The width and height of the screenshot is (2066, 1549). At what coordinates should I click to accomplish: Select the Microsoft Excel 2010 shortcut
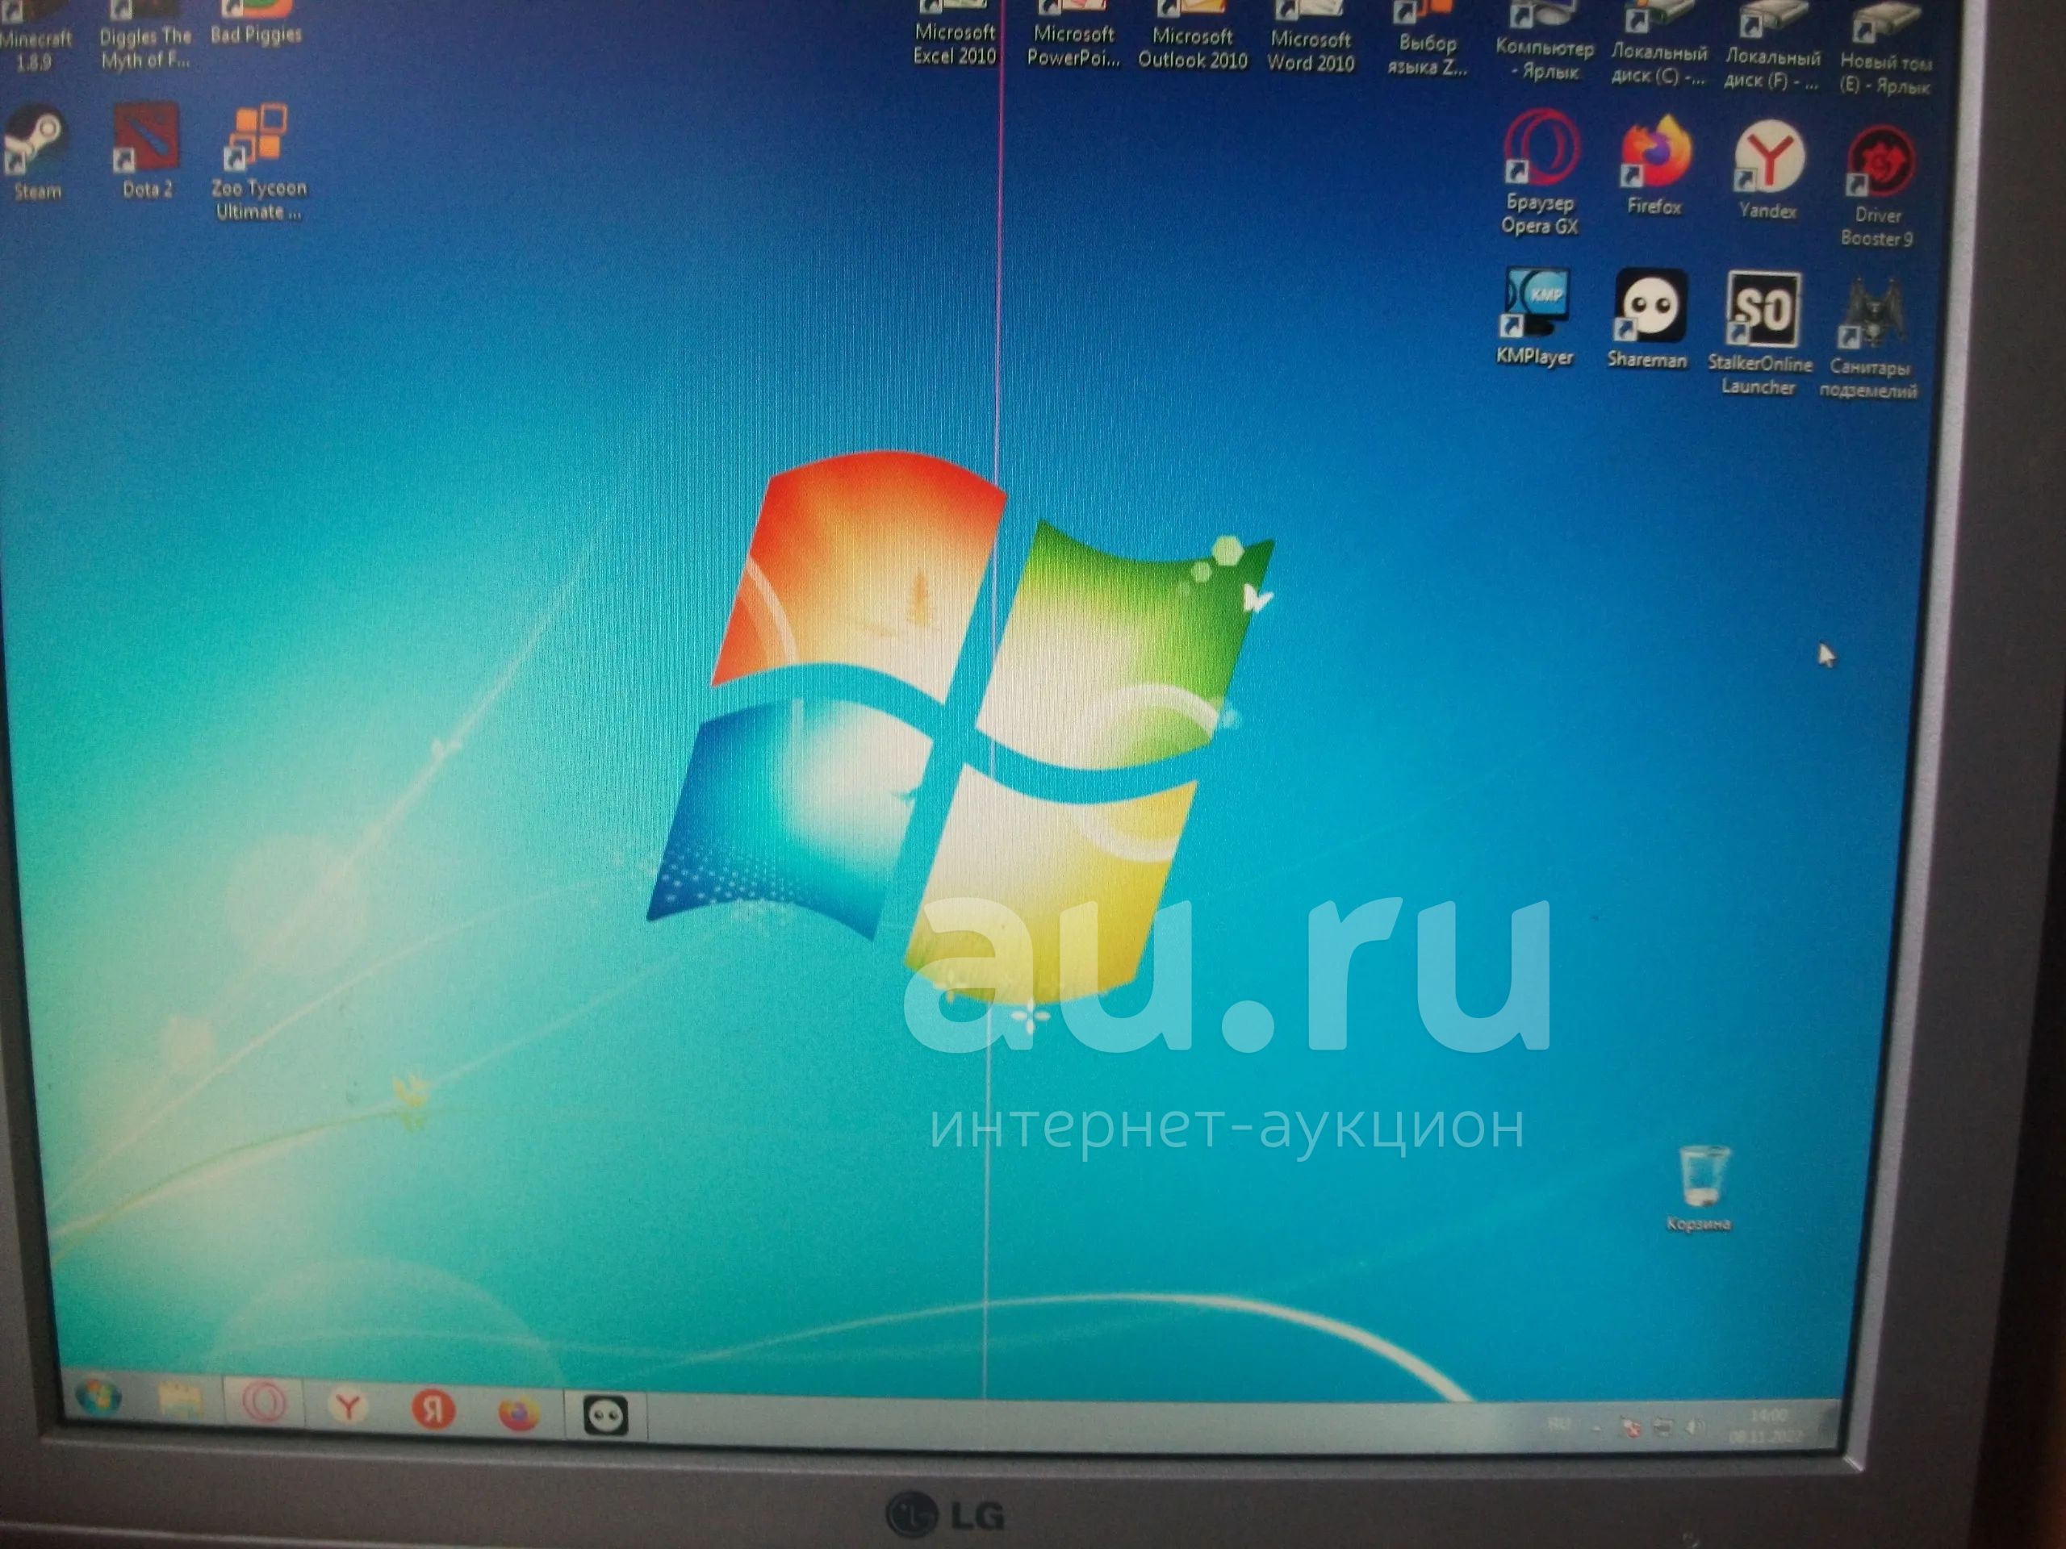point(955,34)
